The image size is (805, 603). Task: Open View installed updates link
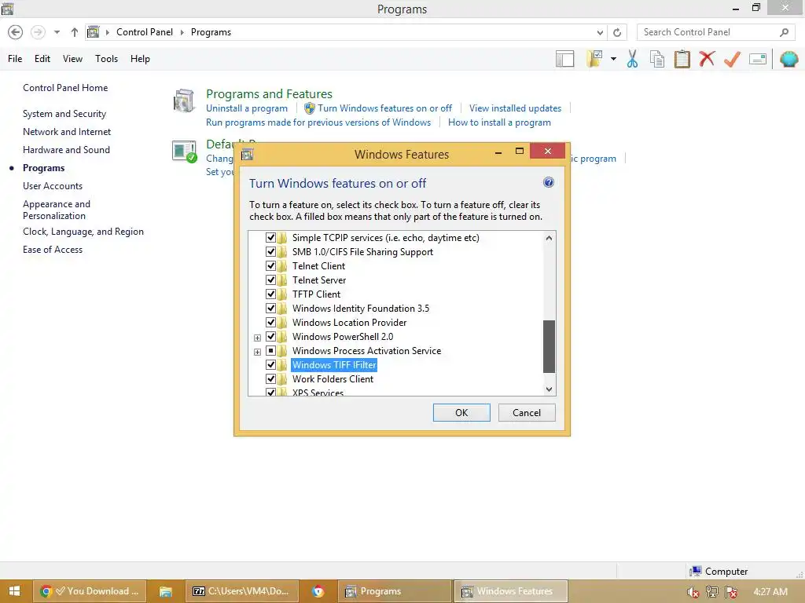(515, 108)
